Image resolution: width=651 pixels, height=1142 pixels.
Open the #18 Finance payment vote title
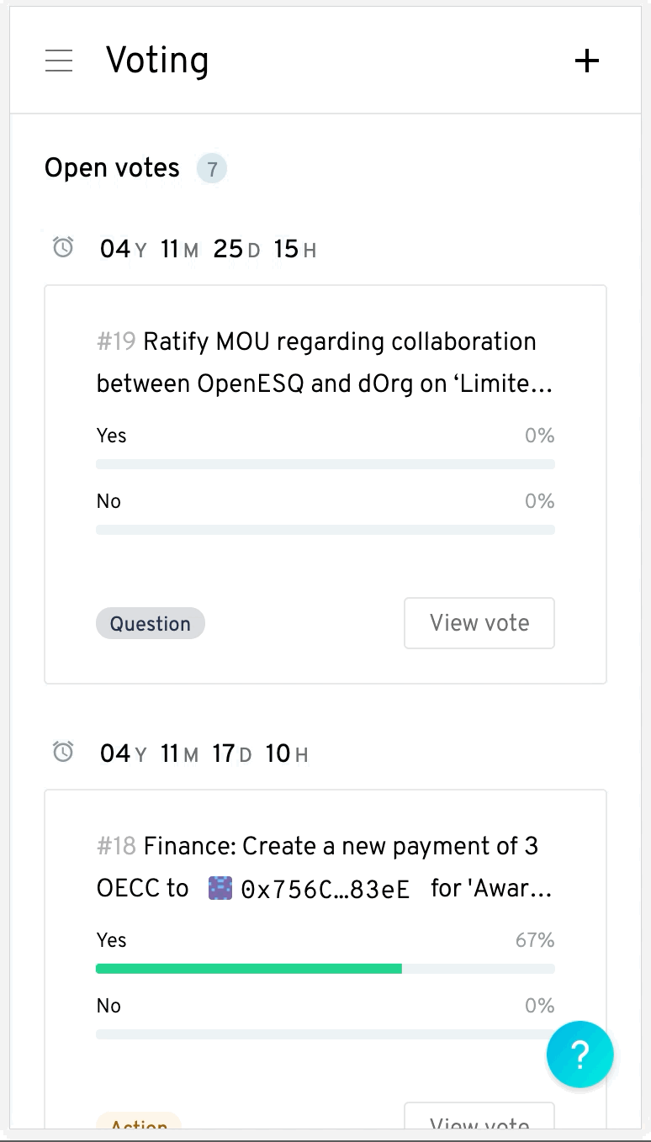(325, 867)
